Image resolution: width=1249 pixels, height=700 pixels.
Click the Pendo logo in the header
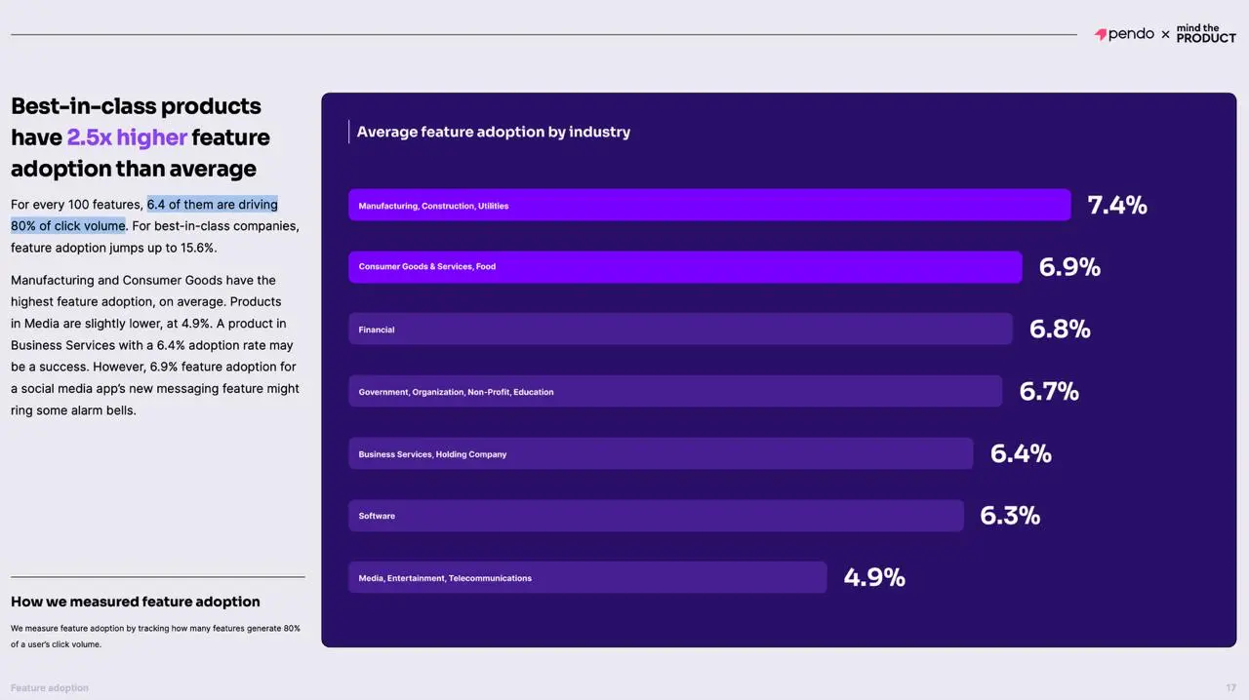pyautogui.click(x=1124, y=35)
